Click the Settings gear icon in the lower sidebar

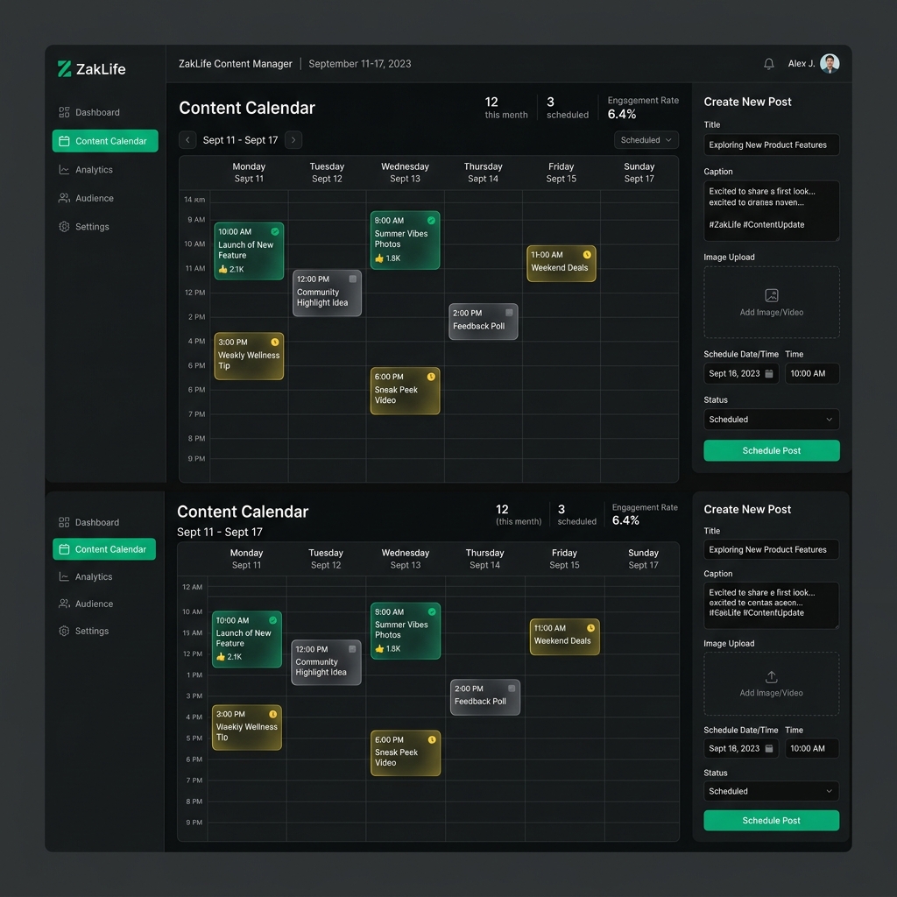pos(64,631)
